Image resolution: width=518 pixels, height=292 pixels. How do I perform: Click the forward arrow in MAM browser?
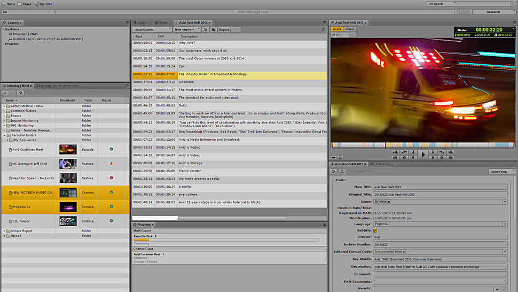click(12, 93)
